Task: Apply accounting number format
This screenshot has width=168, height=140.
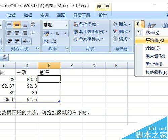Action: (46, 33)
